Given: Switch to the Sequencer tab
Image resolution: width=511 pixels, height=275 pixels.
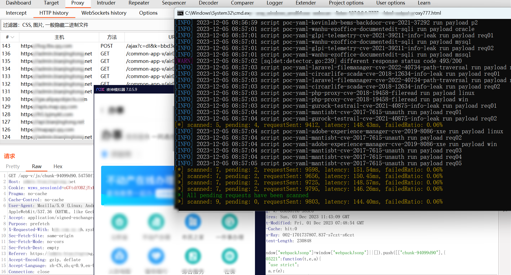Looking at the screenshot, I should click(174, 3).
